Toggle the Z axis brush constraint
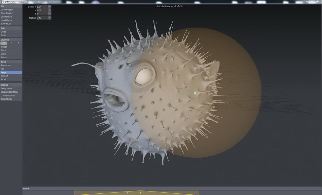Viewport: 322px width, 195px height. click(x=18, y=43)
